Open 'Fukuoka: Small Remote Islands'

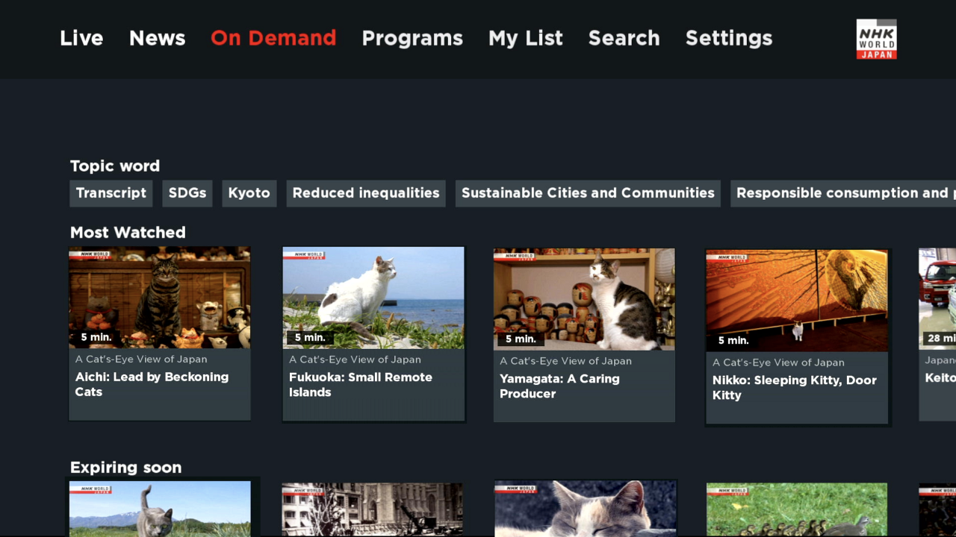[373, 334]
